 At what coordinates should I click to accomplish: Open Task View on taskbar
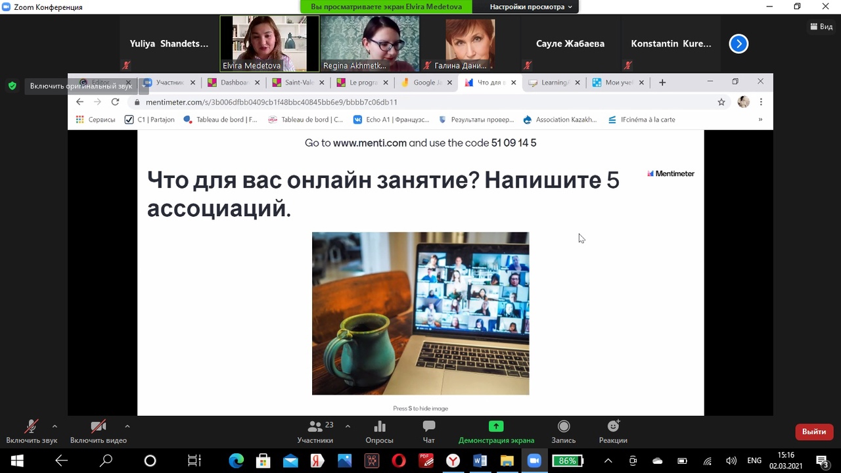(x=194, y=461)
